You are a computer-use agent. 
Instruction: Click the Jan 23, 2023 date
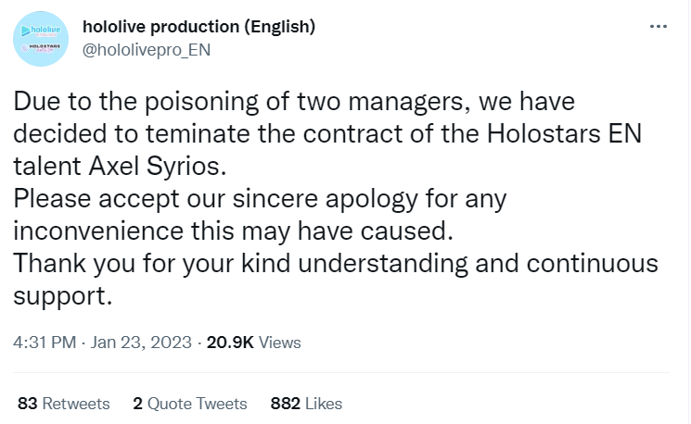(x=143, y=343)
